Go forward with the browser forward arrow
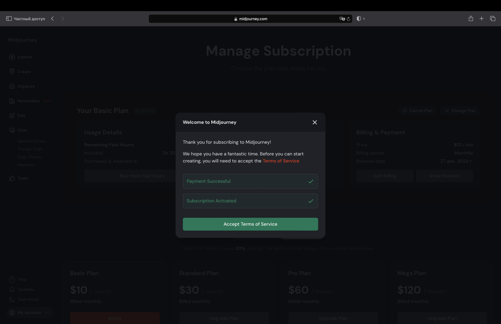 tap(63, 18)
